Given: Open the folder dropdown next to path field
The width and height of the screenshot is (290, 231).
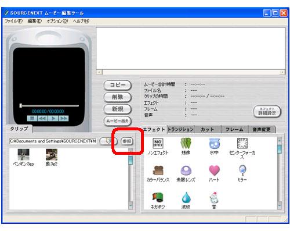Looking at the screenshot, I should pyautogui.click(x=108, y=141).
